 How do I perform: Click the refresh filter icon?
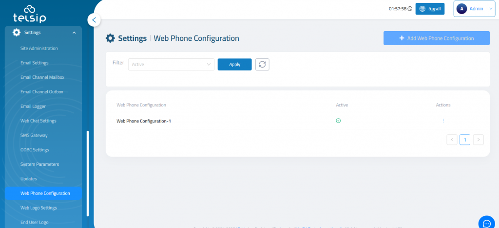pos(262,64)
